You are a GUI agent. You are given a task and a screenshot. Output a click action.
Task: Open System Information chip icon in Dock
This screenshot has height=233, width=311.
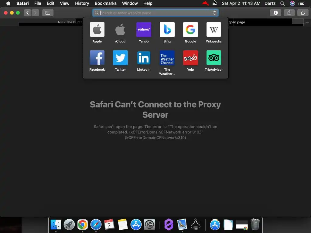196,225
